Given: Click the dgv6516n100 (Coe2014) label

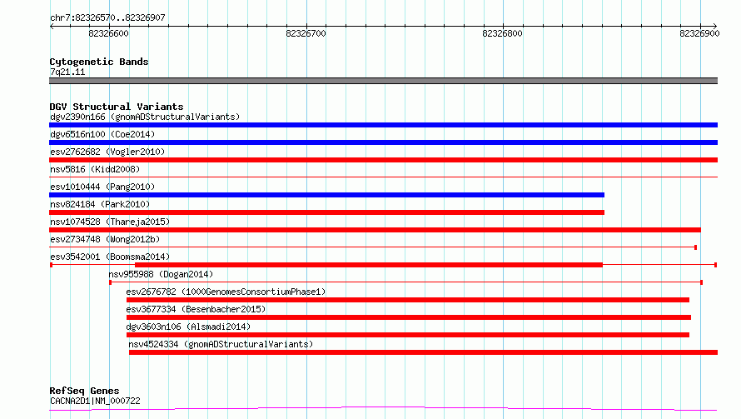Looking at the screenshot, I should coord(102,134).
